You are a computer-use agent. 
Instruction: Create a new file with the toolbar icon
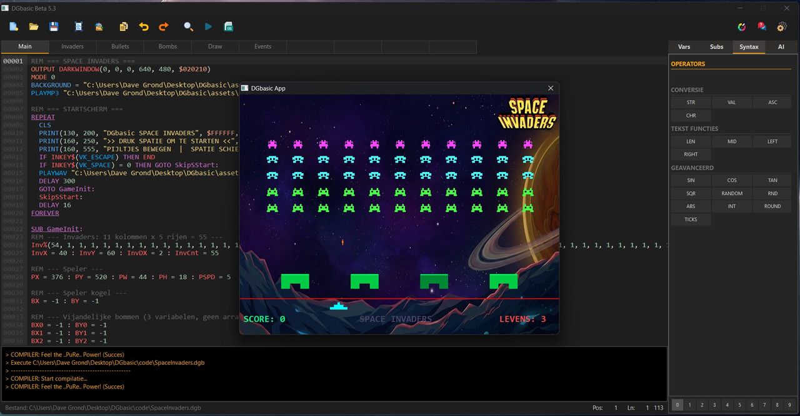tap(14, 27)
